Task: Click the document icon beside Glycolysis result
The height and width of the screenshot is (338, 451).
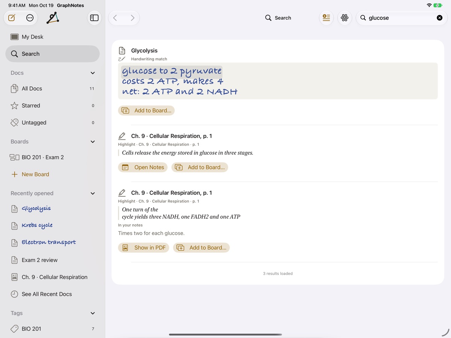Action: coord(122,51)
